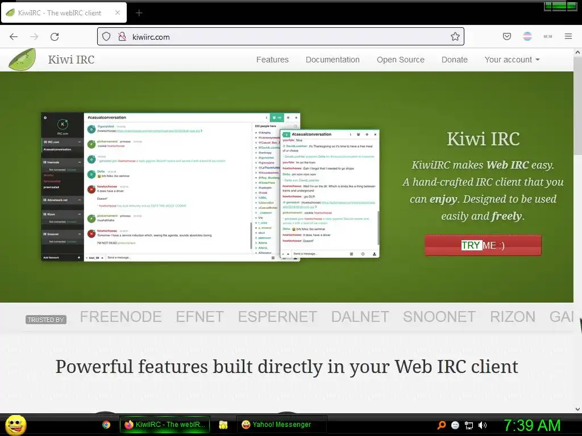Screen dimensions: 582x436
Task: Save page to Pocket
Action: click(x=506, y=36)
